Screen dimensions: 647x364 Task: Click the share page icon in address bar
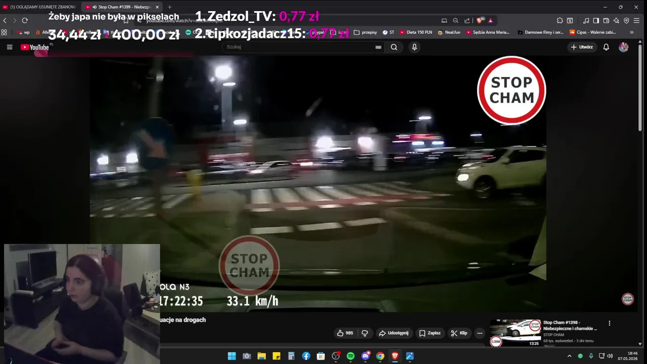467,20
